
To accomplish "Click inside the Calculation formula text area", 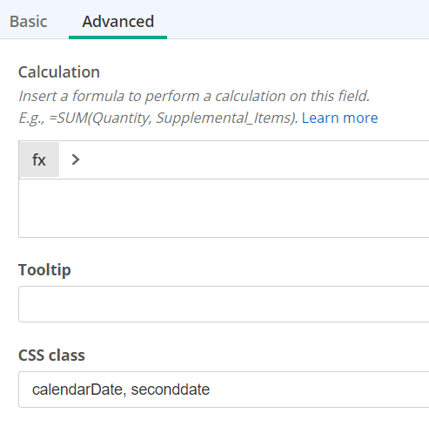I will [x=224, y=208].
